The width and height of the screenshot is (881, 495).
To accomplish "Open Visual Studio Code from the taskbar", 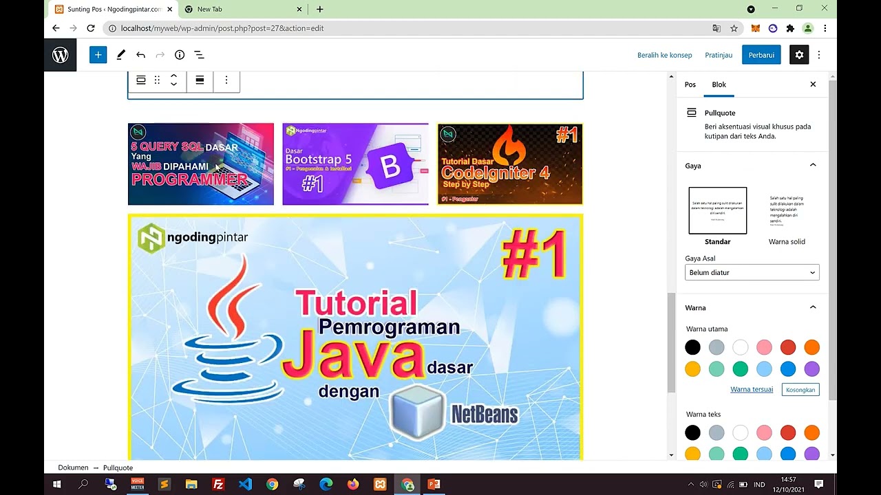I will (x=245, y=484).
